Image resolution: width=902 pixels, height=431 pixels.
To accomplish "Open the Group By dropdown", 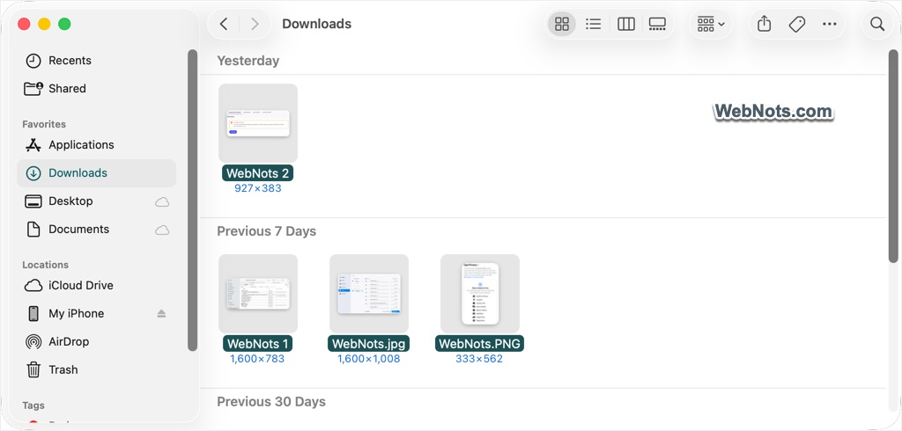I will click(x=711, y=24).
